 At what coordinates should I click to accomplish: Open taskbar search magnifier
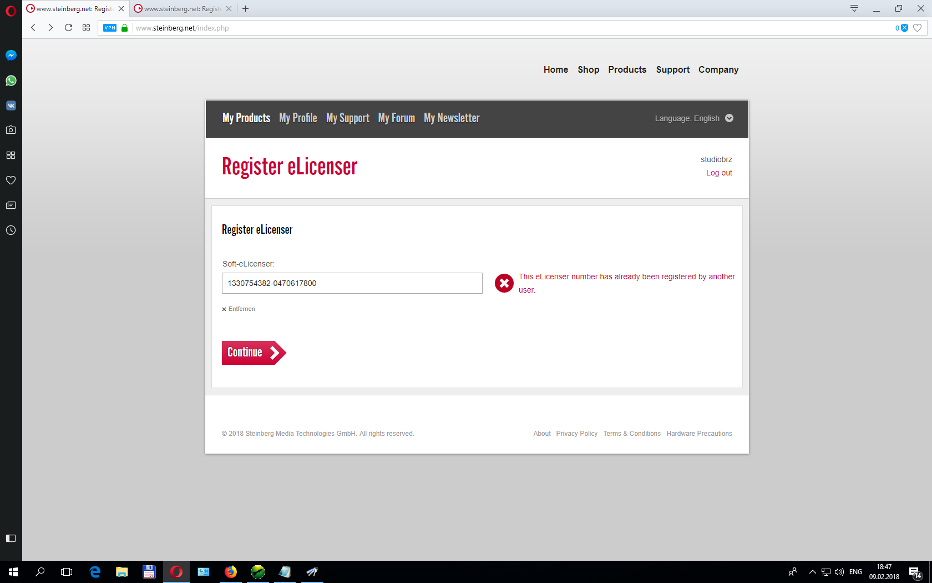click(x=40, y=572)
